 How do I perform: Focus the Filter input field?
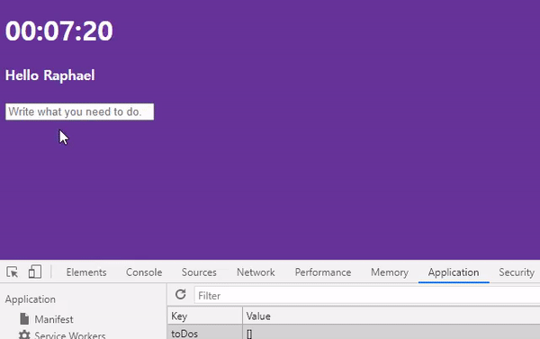[x=367, y=296]
